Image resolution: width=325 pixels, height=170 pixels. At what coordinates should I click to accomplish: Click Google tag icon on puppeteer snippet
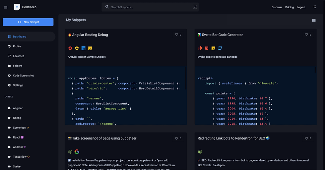tap(77, 152)
